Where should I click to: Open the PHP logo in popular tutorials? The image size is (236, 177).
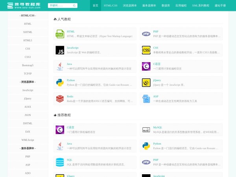(146, 34)
